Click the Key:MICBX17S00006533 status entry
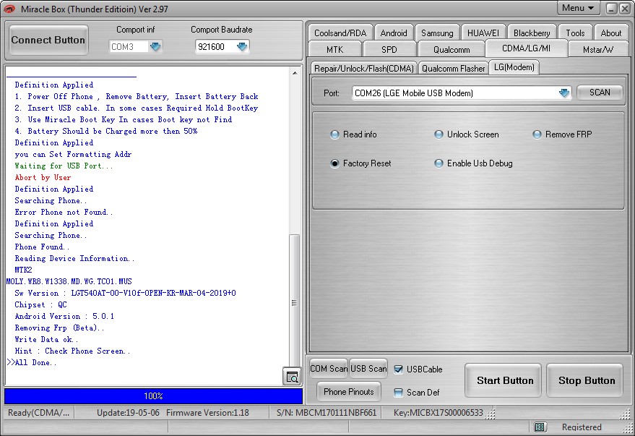Viewport: 635px width, 436px height. point(439,412)
